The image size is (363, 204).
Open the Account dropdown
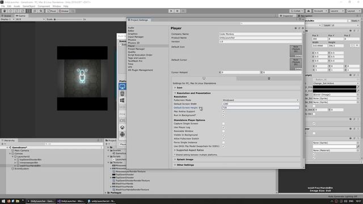320,11
